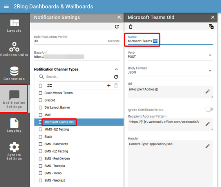Duplicate the Microsoft Teams Old channel
The image size is (221, 187).
(211, 27)
